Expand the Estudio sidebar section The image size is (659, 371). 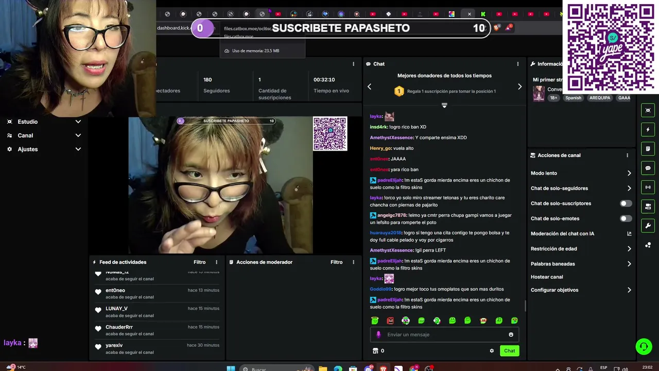pyautogui.click(x=43, y=122)
